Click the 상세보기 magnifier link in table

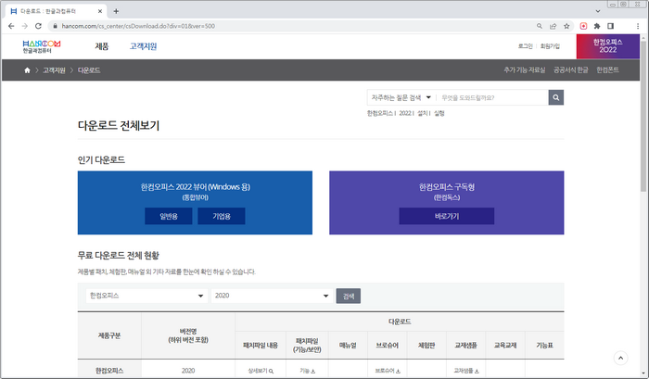point(261,371)
